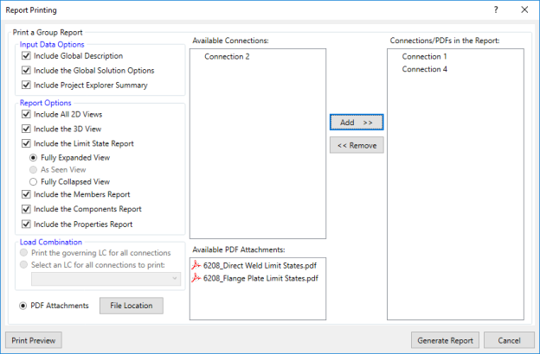Click the PDF icon for Flange Plate Limit States
Screen dimensions: 540x354
pos(196,278)
